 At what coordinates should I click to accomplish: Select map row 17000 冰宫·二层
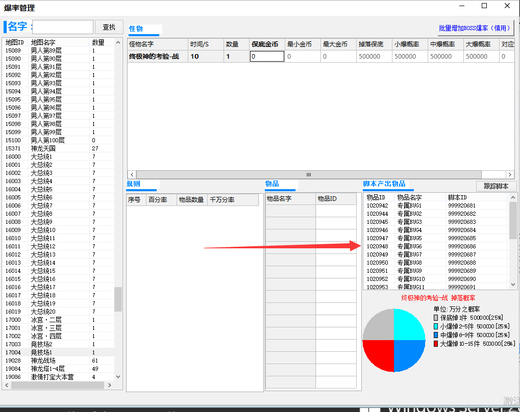tap(58, 320)
